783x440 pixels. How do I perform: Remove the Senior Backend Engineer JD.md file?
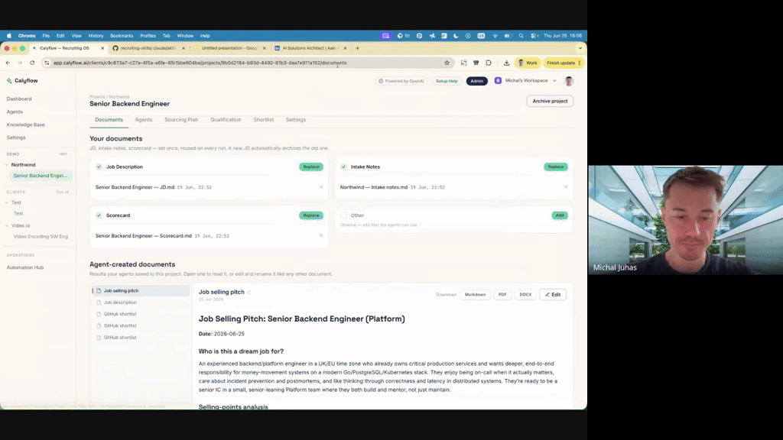pyautogui.click(x=321, y=187)
